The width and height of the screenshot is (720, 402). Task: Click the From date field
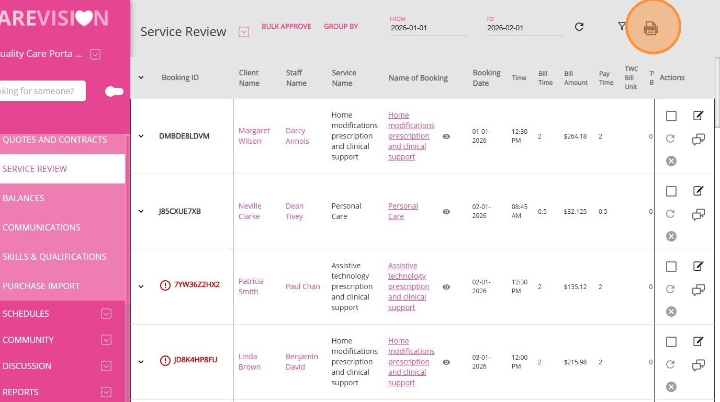click(x=428, y=28)
